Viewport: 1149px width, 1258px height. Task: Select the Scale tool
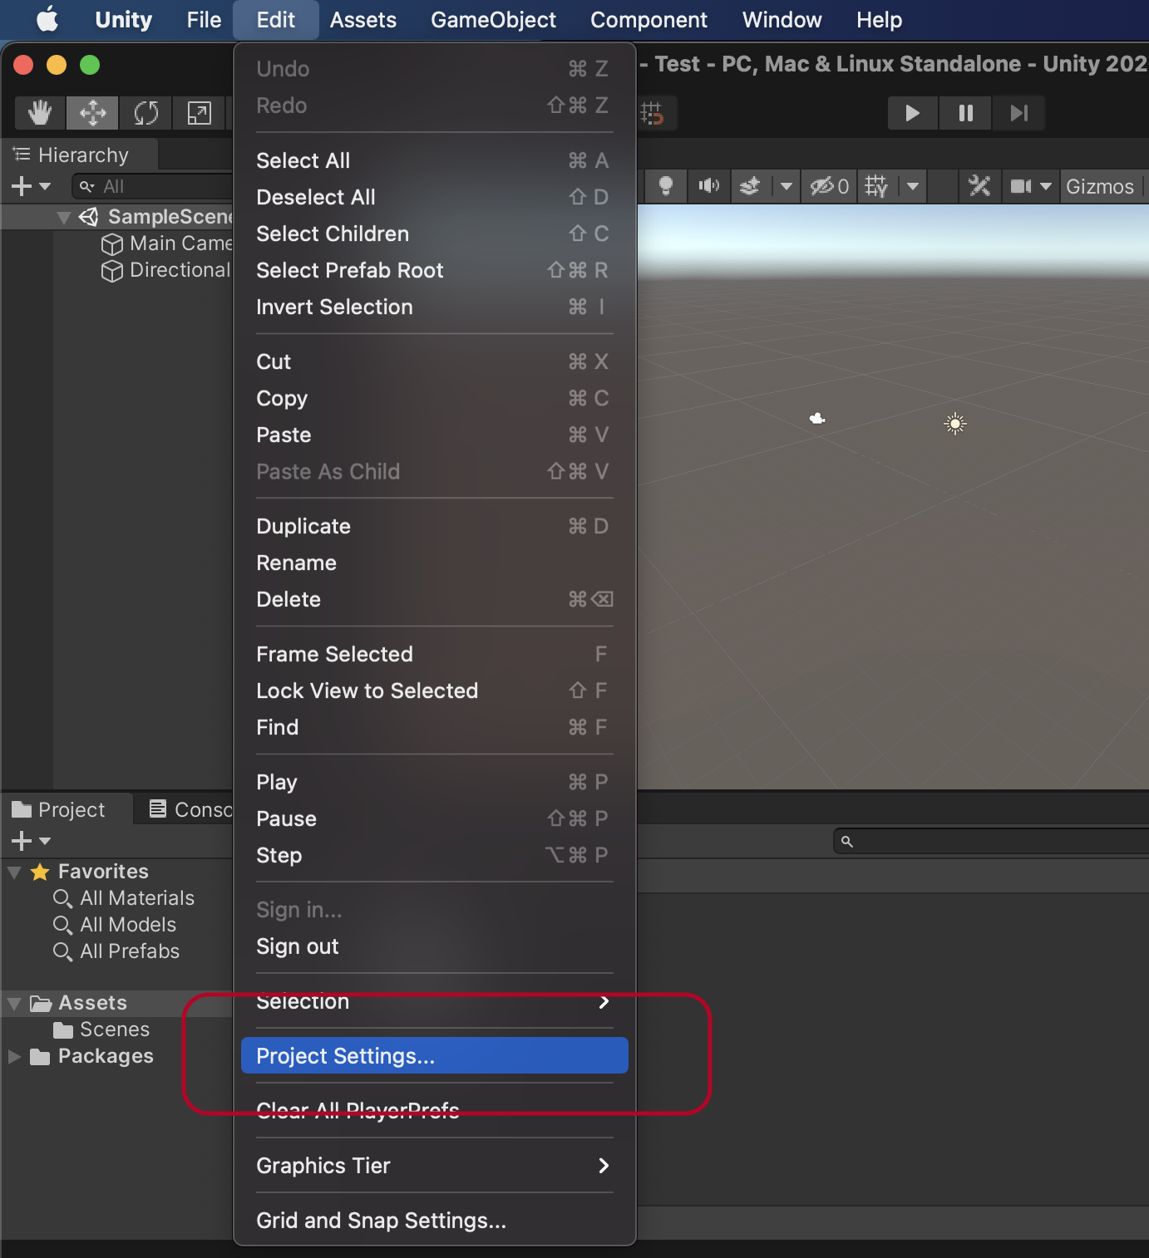pos(199,112)
